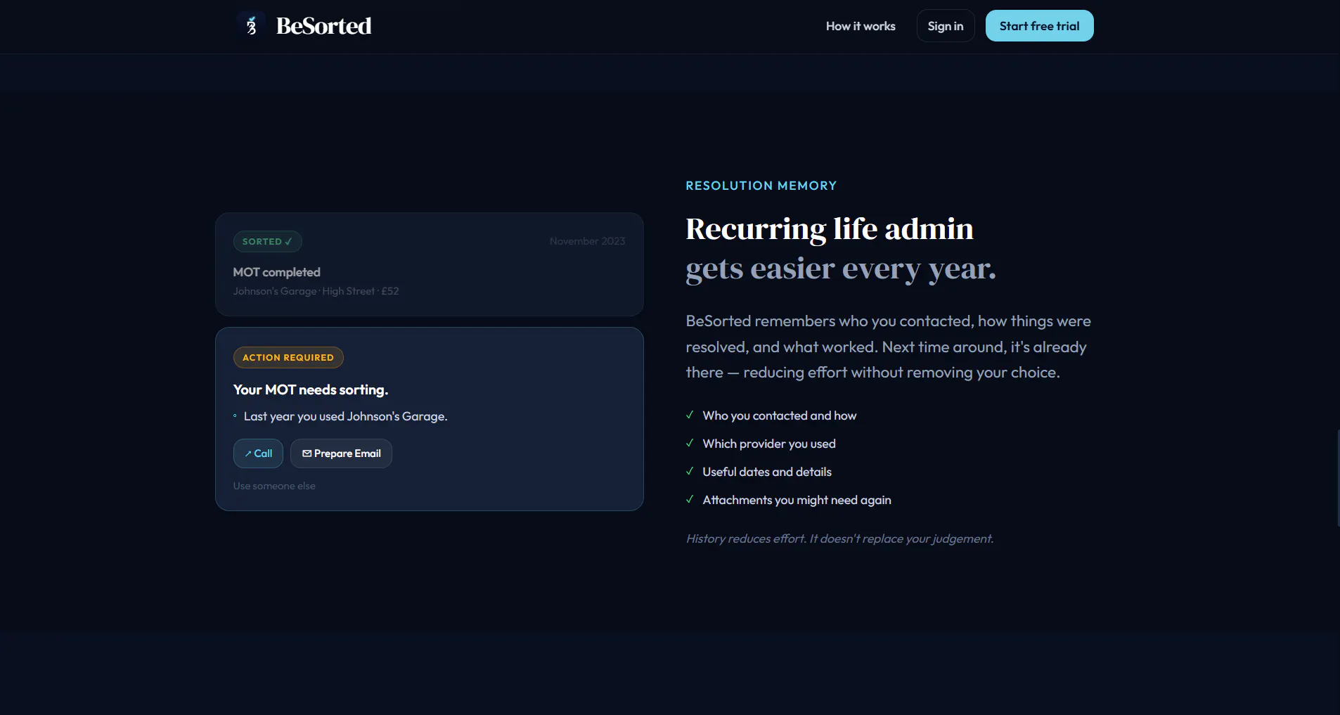The width and height of the screenshot is (1340, 715).
Task: Click the BeSorted logo icon
Action: 251,26
